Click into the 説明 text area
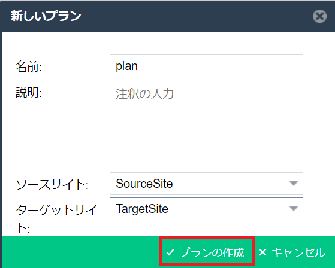This screenshot has width=335, height=268. pyautogui.click(x=206, y=124)
